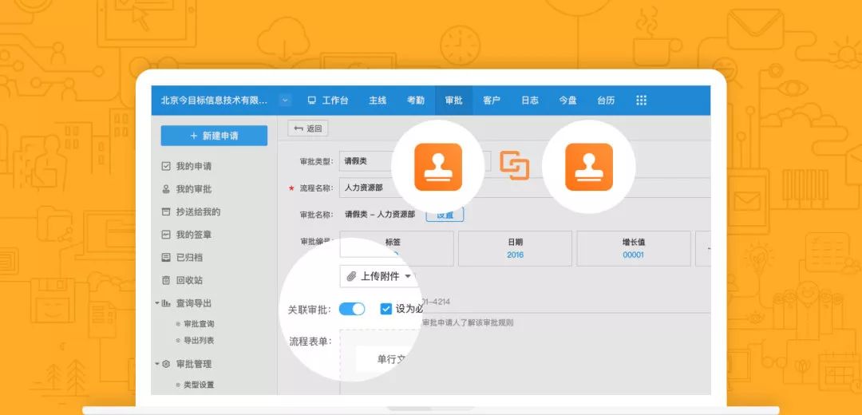
Task: Click the 返回 back button
Action: tap(308, 128)
